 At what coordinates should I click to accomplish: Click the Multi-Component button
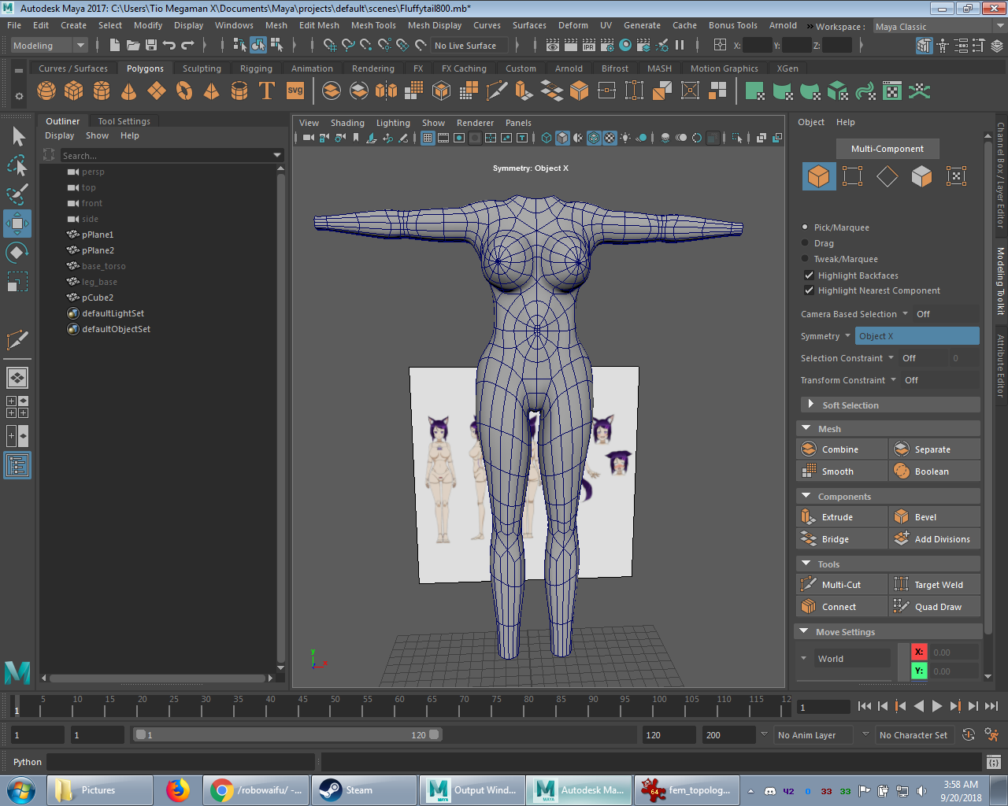pyautogui.click(x=888, y=149)
